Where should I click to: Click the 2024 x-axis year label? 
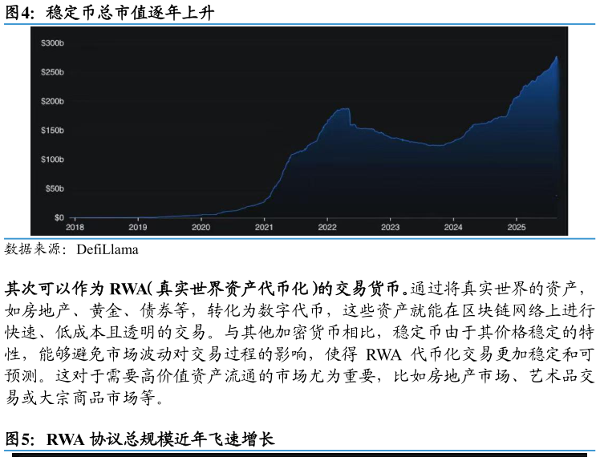point(453,228)
